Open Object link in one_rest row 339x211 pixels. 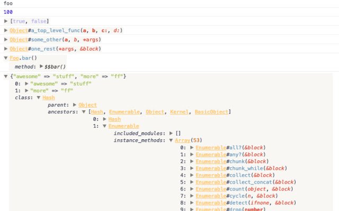[x=19, y=49]
